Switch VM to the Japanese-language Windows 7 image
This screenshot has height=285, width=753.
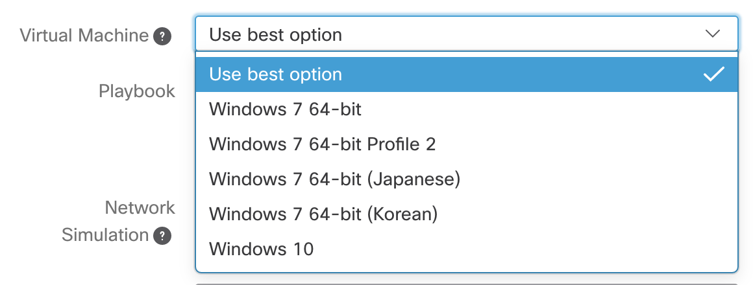click(466, 179)
